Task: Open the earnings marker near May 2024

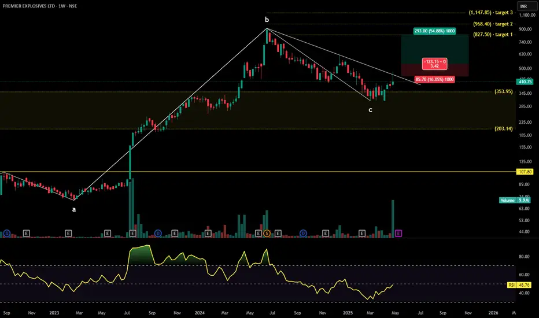Action: tap(259, 234)
